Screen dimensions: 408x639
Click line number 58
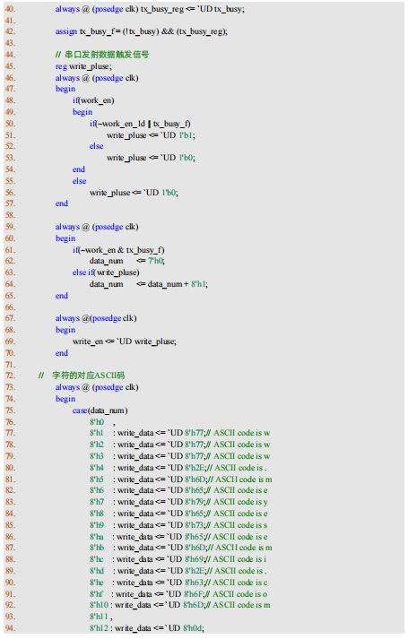point(10,215)
